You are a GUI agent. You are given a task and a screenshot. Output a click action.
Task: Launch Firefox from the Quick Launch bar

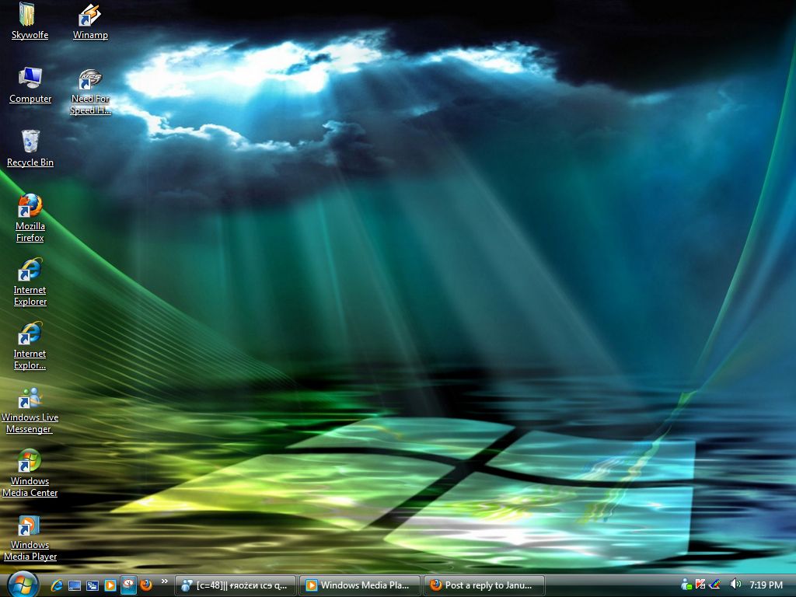[x=146, y=585]
